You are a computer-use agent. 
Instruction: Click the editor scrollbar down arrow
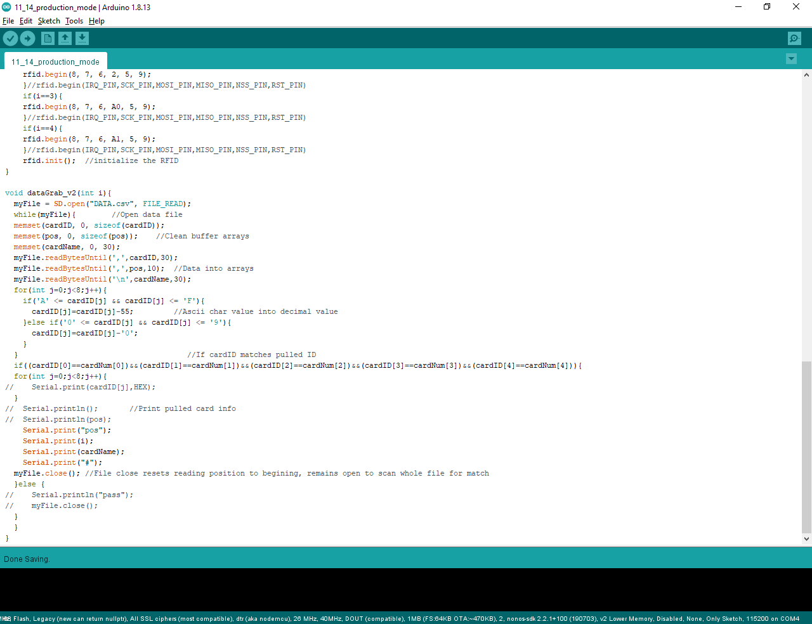click(806, 539)
